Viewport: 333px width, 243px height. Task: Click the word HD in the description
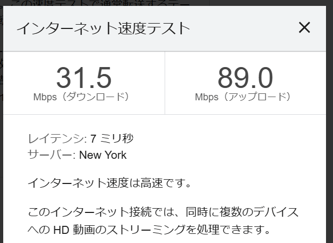(60, 231)
